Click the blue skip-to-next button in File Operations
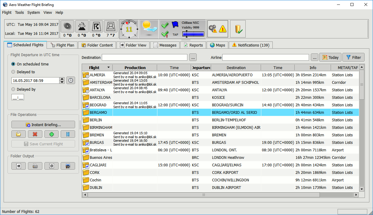 (68, 134)
